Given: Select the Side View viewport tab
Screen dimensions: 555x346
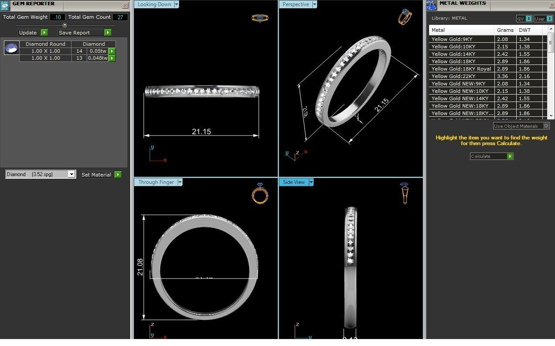Looking at the screenshot, I should coord(294,182).
